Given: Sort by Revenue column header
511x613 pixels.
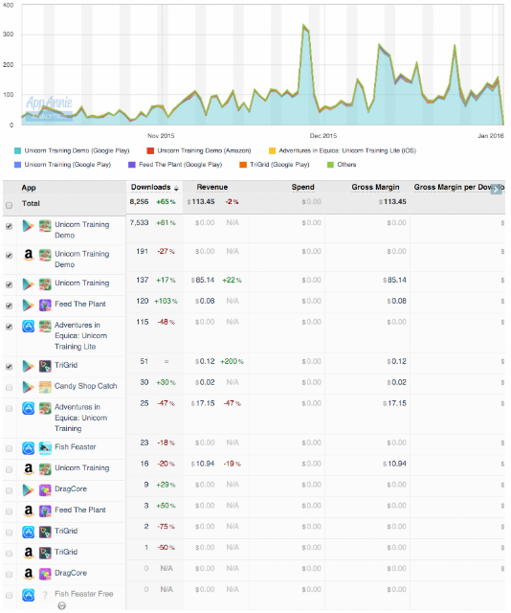Looking at the screenshot, I should [x=212, y=188].
